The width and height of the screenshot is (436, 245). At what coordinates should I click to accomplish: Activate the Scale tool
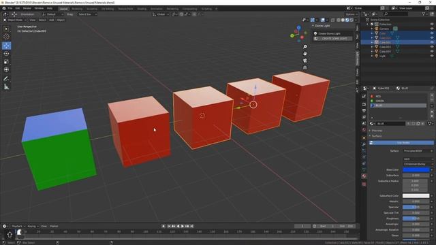6,62
